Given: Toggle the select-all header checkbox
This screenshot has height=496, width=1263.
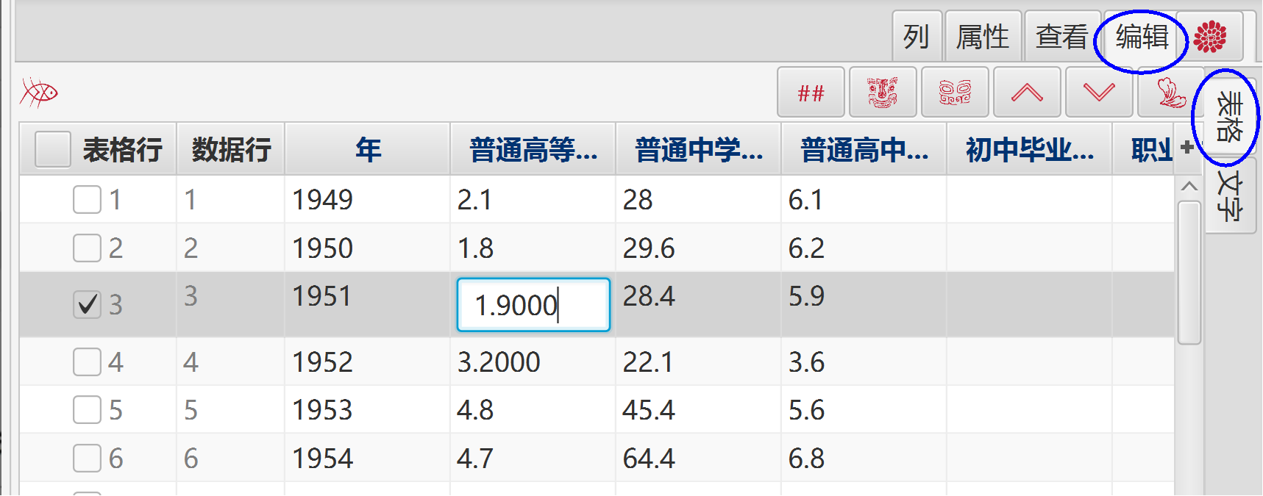Looking at the screenshot, I should [x=53, y=150].
